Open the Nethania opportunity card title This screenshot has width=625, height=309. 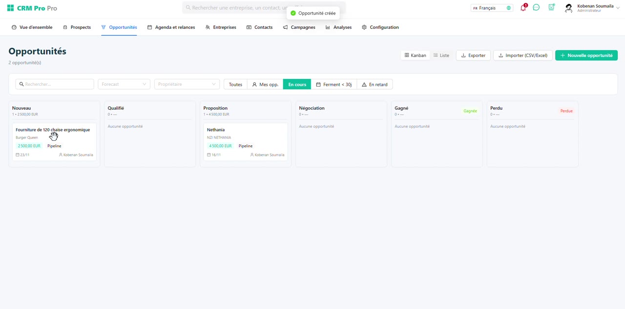tap(216, 130)
